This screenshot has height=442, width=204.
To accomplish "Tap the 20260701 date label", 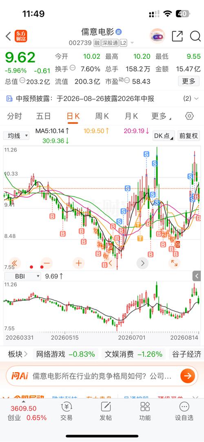I will click(x=131, y=337).
